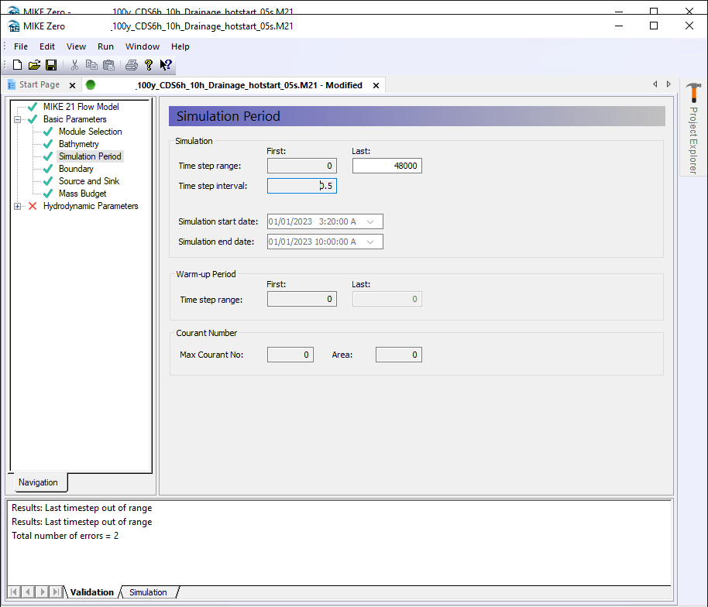Switch to the Simulation output tab
The width and height of the screenshot is (708, 607).
click(x=148, y=592)
